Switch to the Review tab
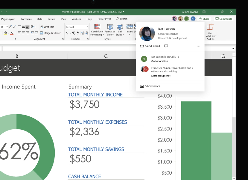248x180 pixels. [x=51, y=19]
